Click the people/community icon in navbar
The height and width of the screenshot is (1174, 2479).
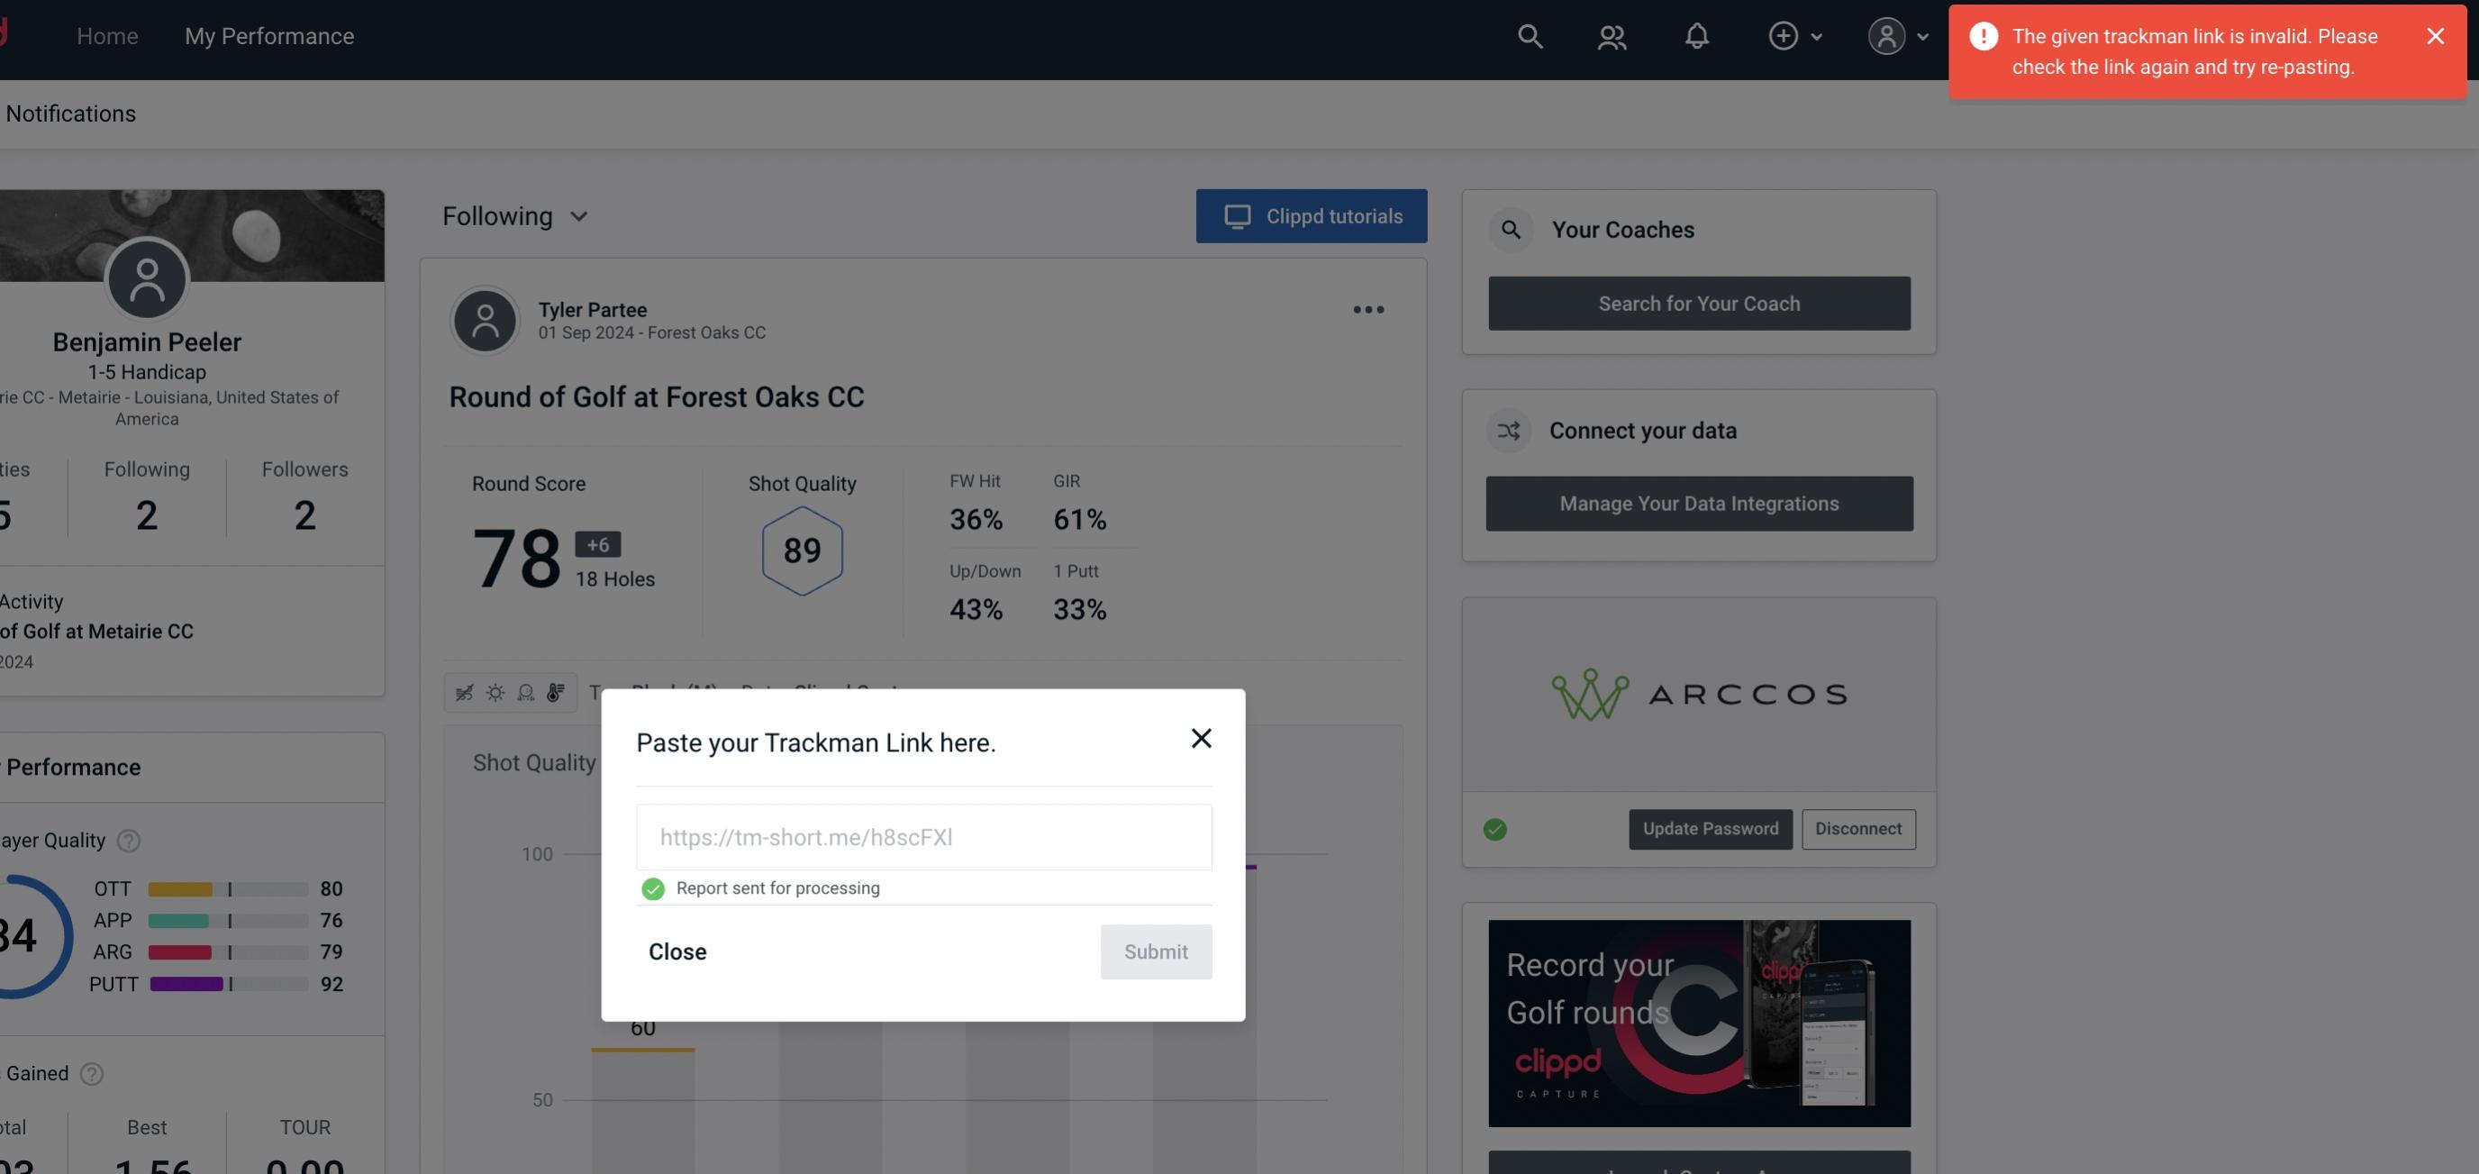coord(1611,35)
